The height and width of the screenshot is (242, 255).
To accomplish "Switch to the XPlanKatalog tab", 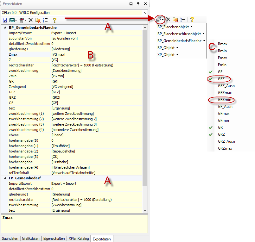I will (79, 239).
